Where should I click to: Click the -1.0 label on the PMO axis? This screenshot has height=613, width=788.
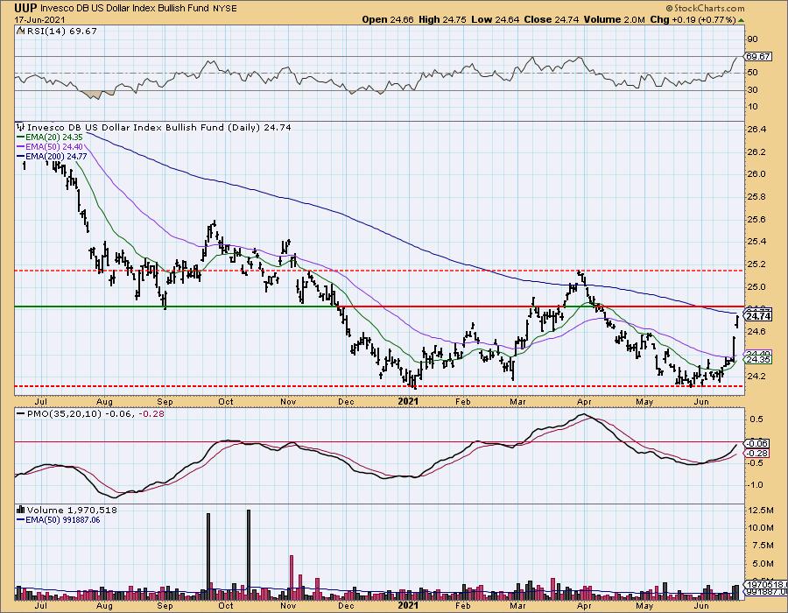[x=756, y=485]
